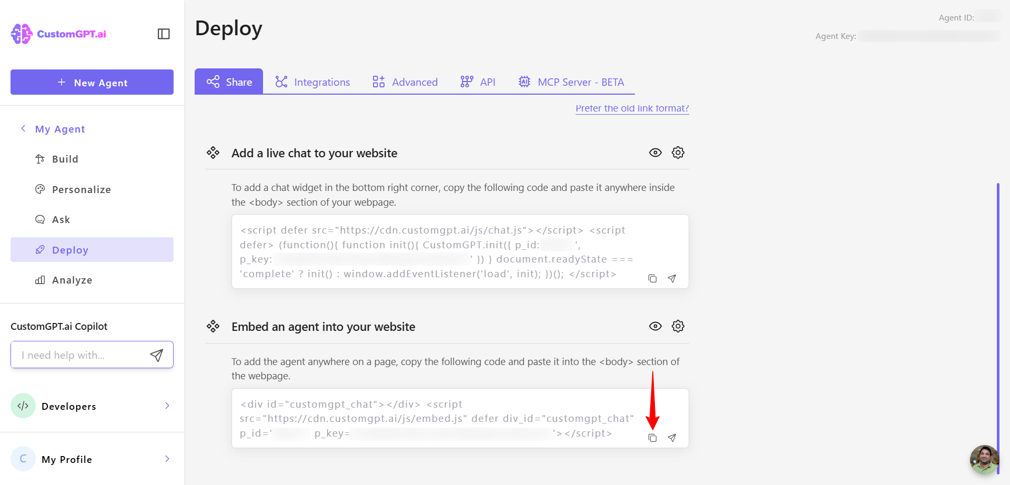Click the Build hammer icon
Viewport: 1010px width, 485px height.
(40, 159)
